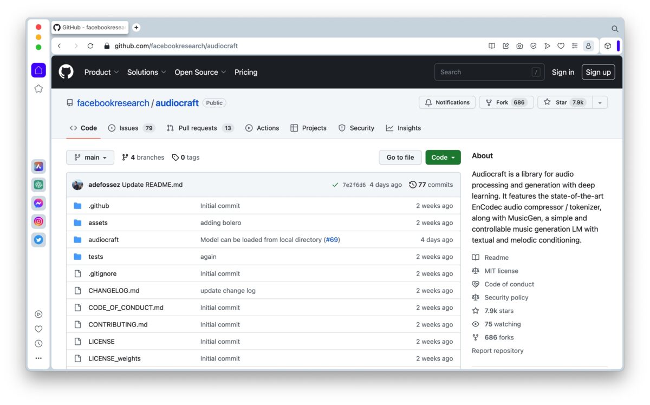Viewport: 650px width, 405px height.
Task: Switch to the Security tab
Action: pos(356,128)
